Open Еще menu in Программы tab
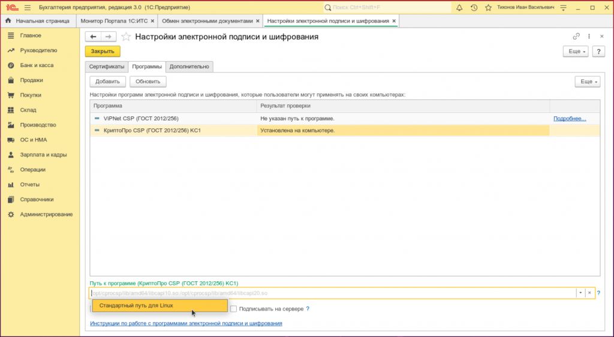 tap(588, 82)
